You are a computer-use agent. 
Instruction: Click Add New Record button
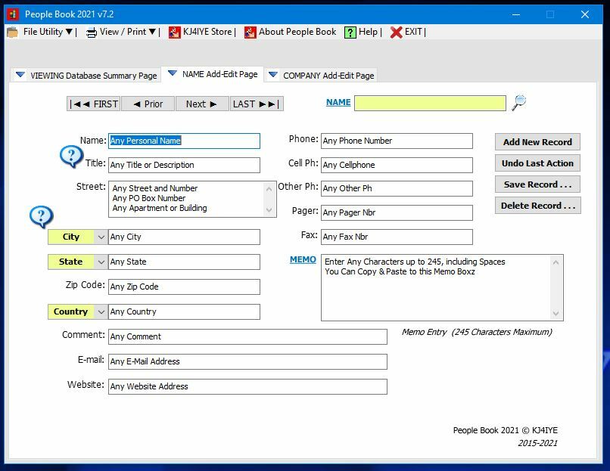point(537,142)
